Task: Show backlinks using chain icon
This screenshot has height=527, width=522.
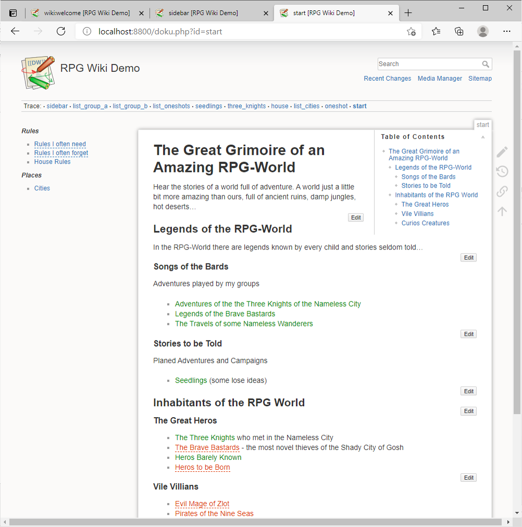Action: pyautogui.click(x=502, y=191)
